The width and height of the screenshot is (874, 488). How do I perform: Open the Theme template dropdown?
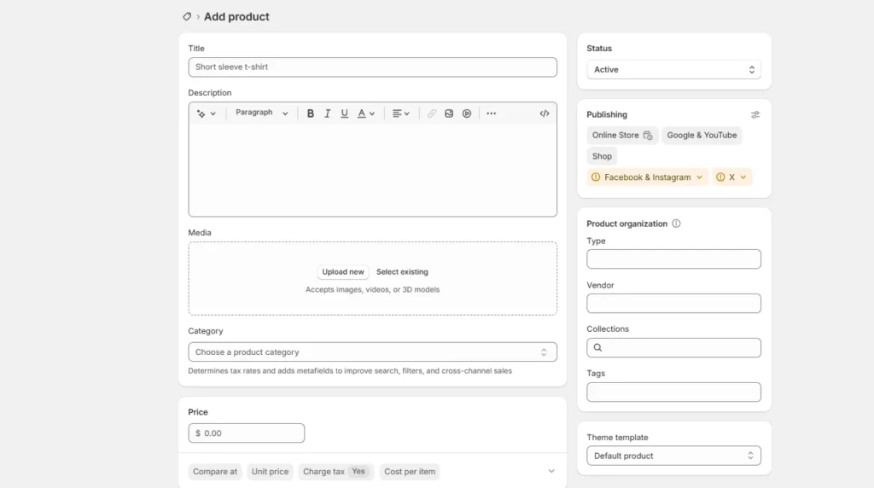click(x=673, y=456)
